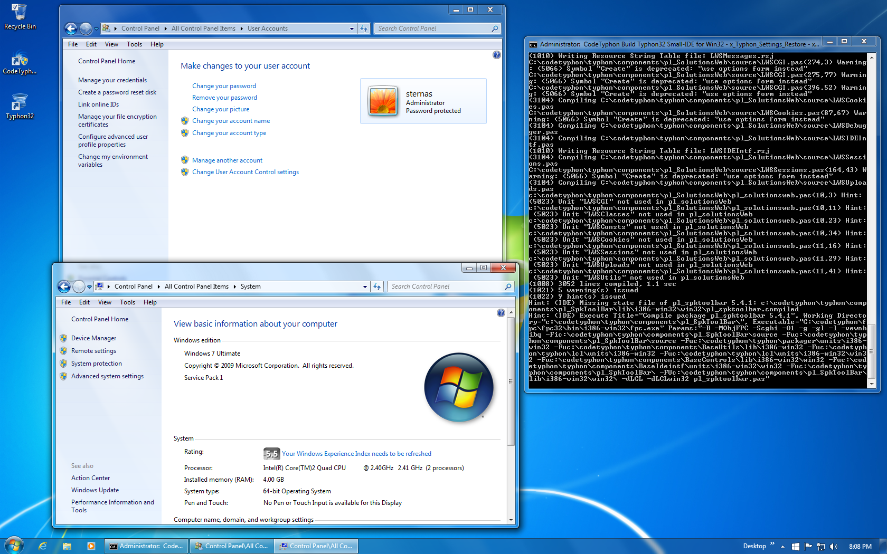This screenshot has width=887, height=554.
Task: Refresh the System window address bar
Action: (377, 286)
